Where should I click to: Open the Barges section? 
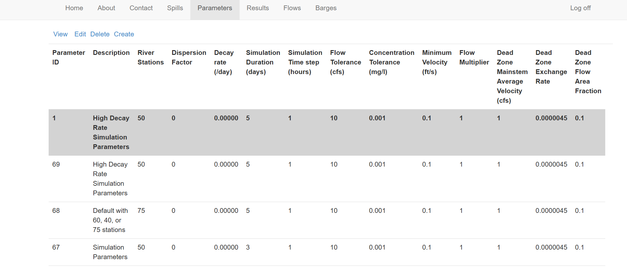[326, 8]
